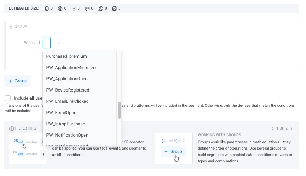Enable Include all users checkbox
The width and height of the screenshot is (306, 176).
[8, 98]
